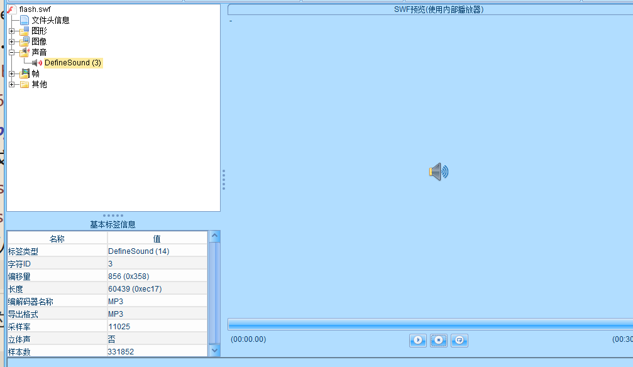Expand the 图形 tree node
633x367 pixels.
[x=12, y=31]
